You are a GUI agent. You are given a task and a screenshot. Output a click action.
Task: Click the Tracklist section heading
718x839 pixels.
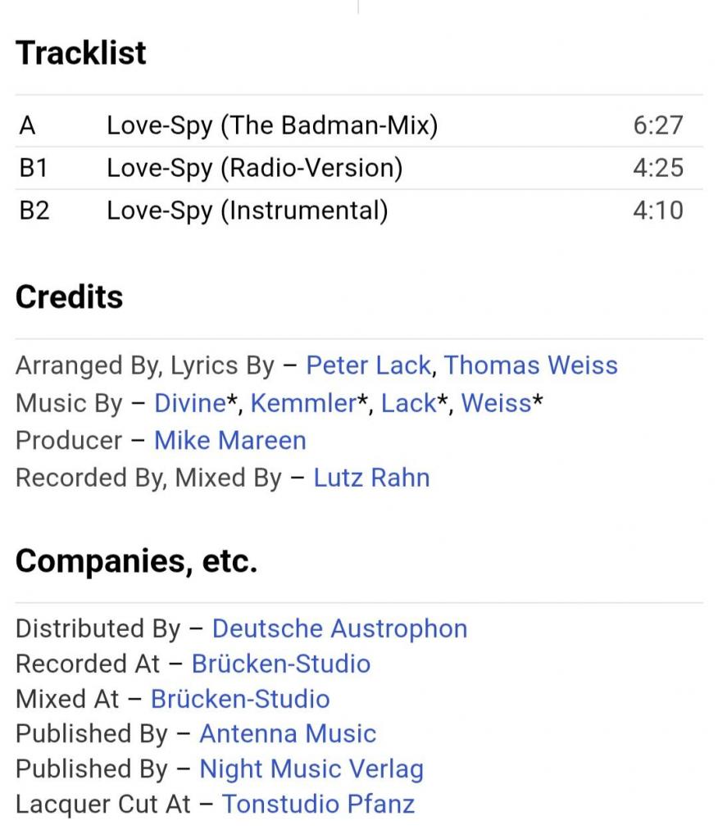pos(81,53)
